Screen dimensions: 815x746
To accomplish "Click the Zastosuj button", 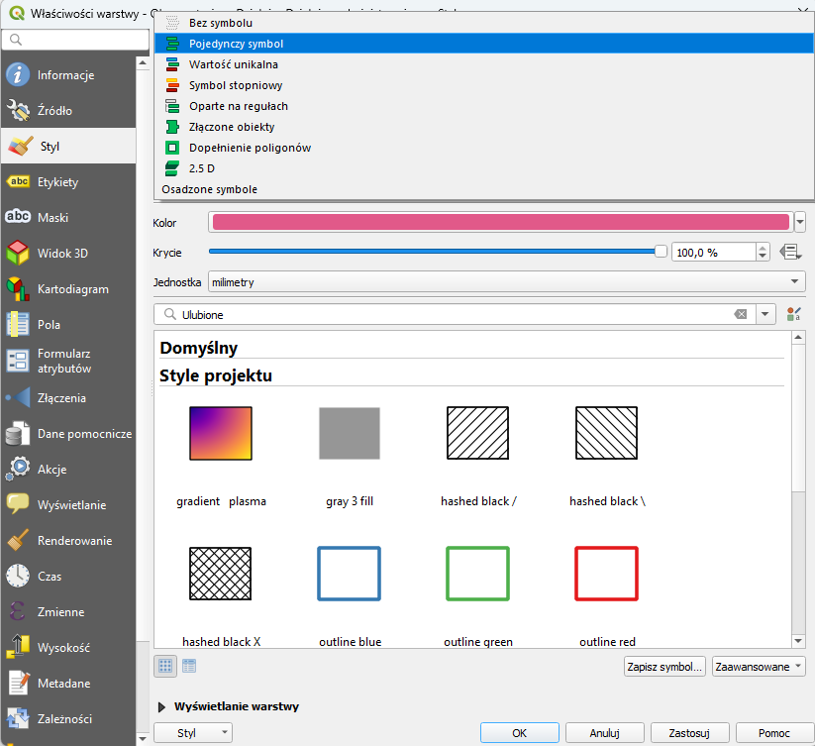I will [x=688, y=733].
